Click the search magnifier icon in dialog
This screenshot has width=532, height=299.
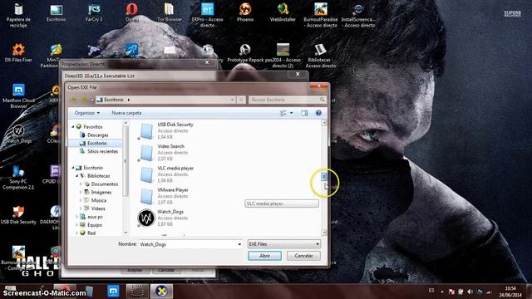pos(322,100)
